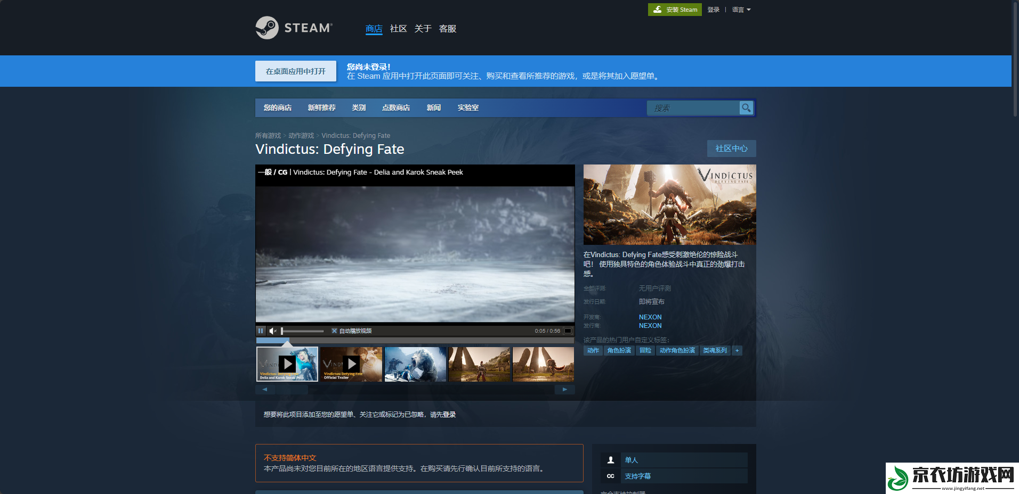Screen dimensions: 1019x494
Task: Seek in the video progress bar
Action: click(415, 340)
